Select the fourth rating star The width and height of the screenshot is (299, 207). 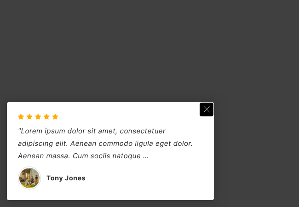[x=46, y=117]
